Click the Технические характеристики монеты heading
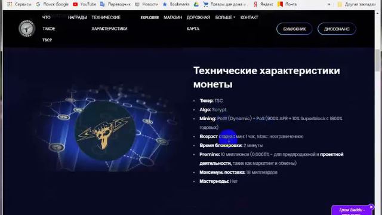The width and height of the screenshot is (382, 215). click(267, 77)
